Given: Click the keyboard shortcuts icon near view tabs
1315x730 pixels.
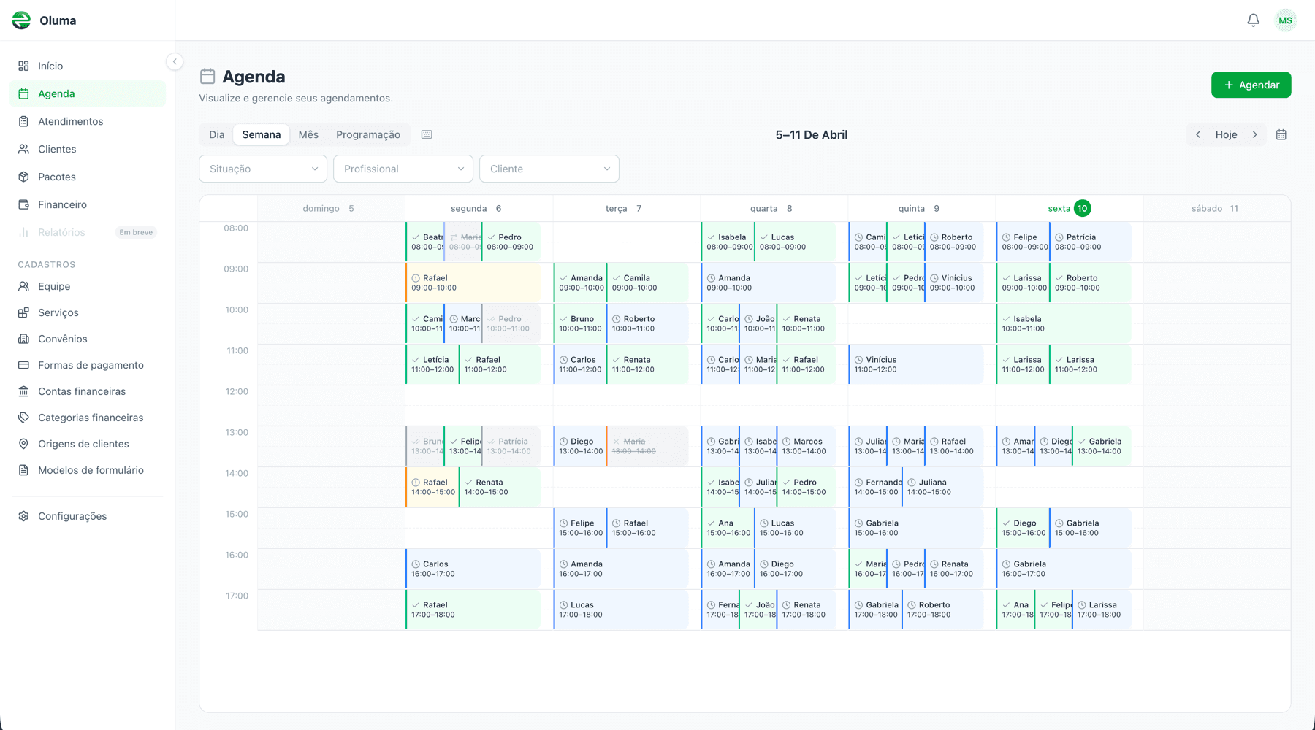Looking at the screenshot, I should coord(427,134).
